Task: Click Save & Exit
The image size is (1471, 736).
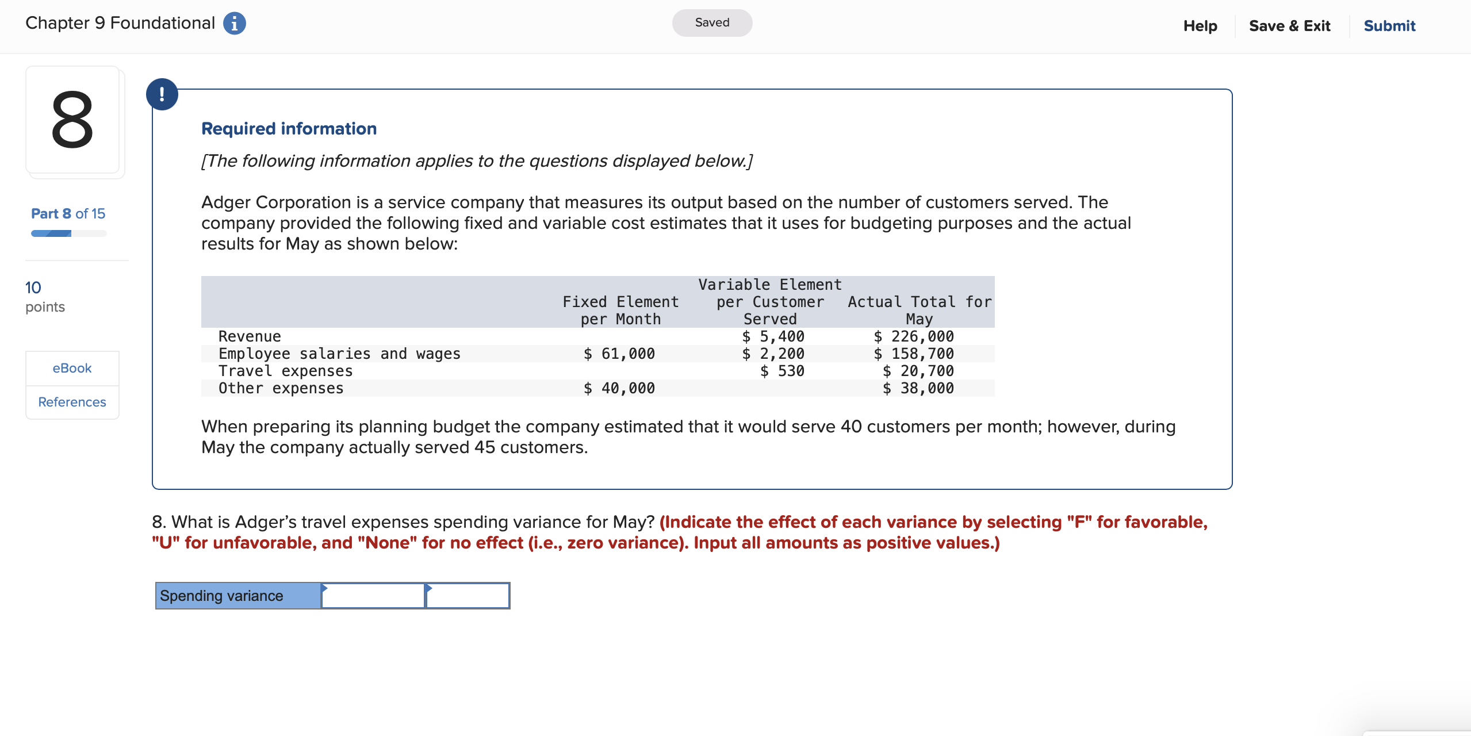Action: click(1289, 25)
